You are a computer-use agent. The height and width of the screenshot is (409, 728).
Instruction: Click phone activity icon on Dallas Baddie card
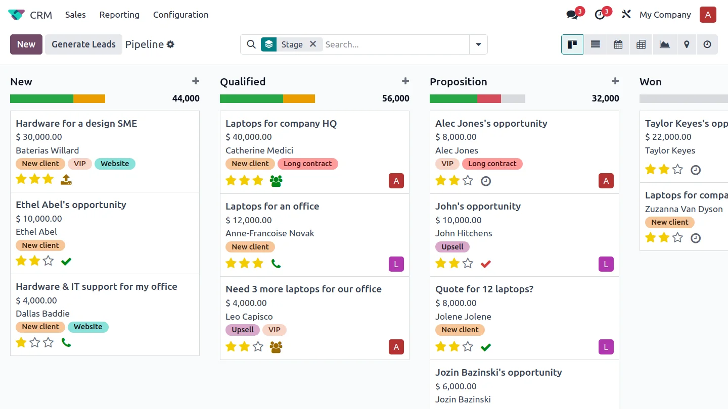pyautogui.click(x=66, y=342)
